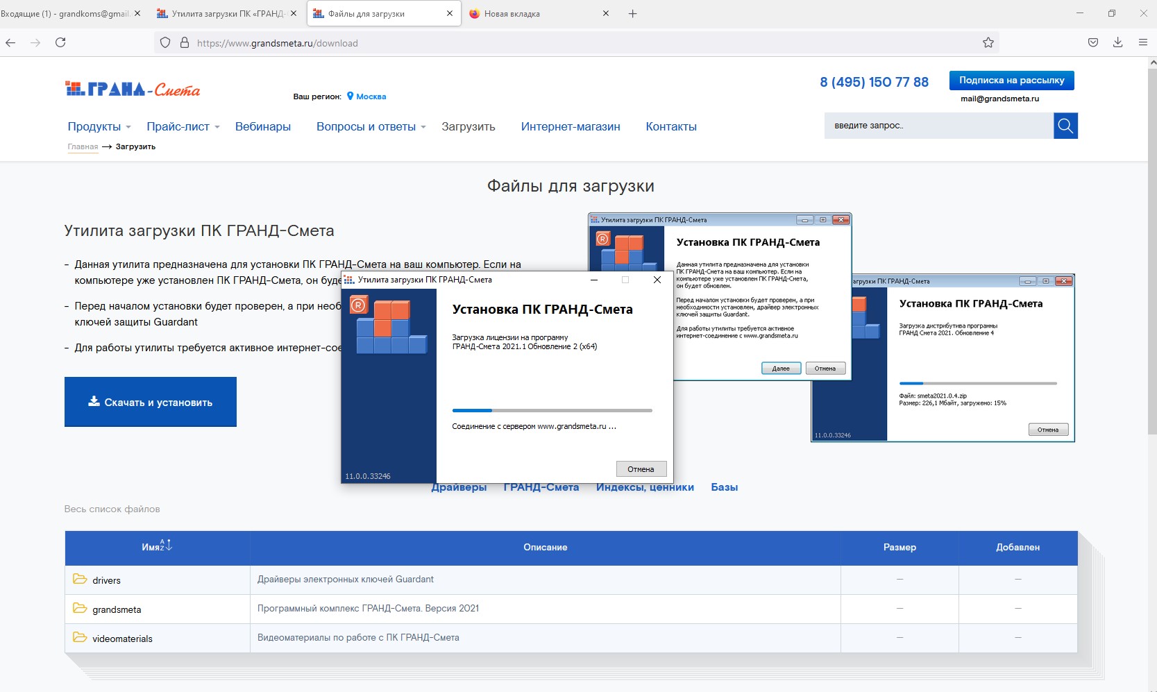This screenshot has height=692, width=1157.
Task: Expand the Продукты dropdown menu
Action: (x=99, y=126)
